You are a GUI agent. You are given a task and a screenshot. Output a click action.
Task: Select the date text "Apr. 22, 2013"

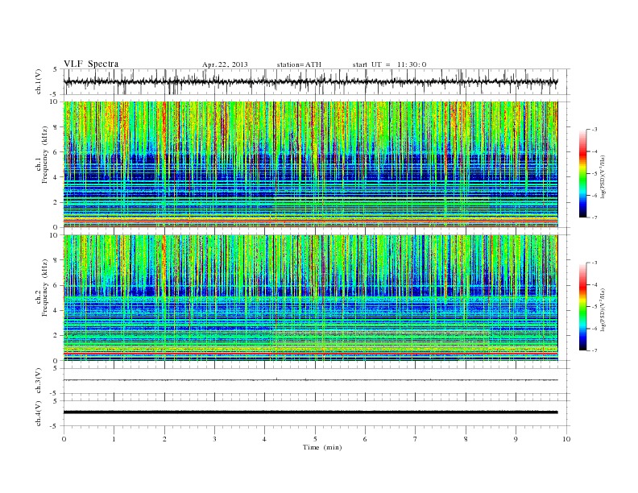coord(225,64)
